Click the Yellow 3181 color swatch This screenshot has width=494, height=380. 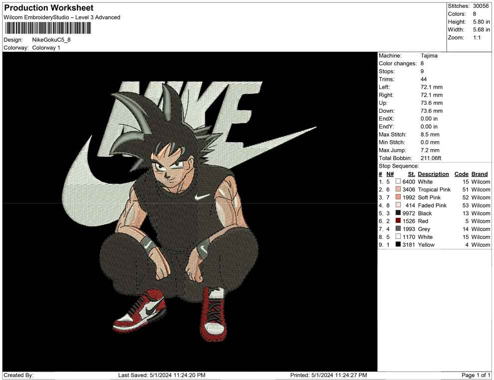tap(398, 244)
